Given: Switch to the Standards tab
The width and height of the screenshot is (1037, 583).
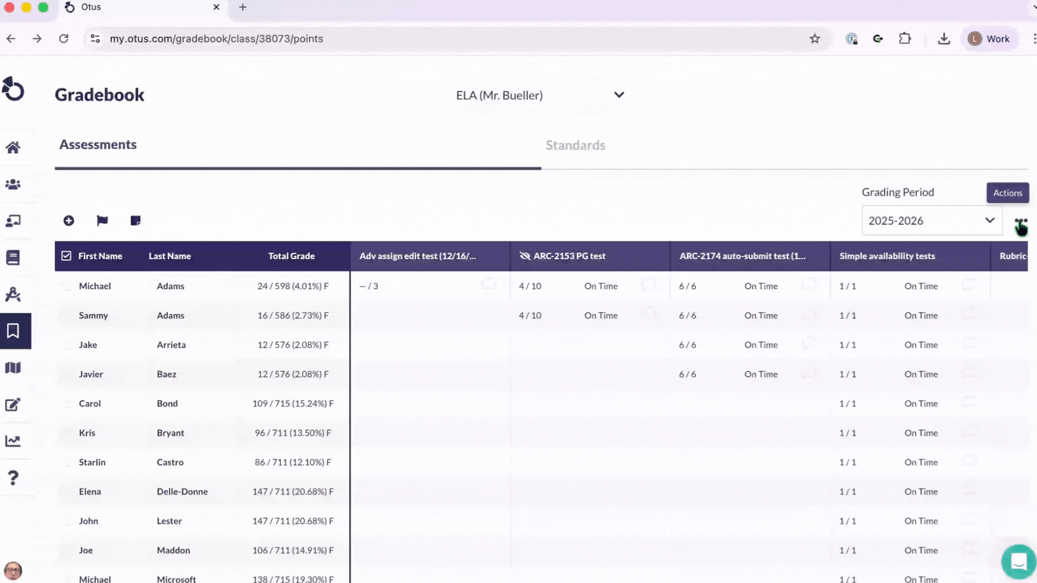Looking at the screenshot, I should [575, 145].
